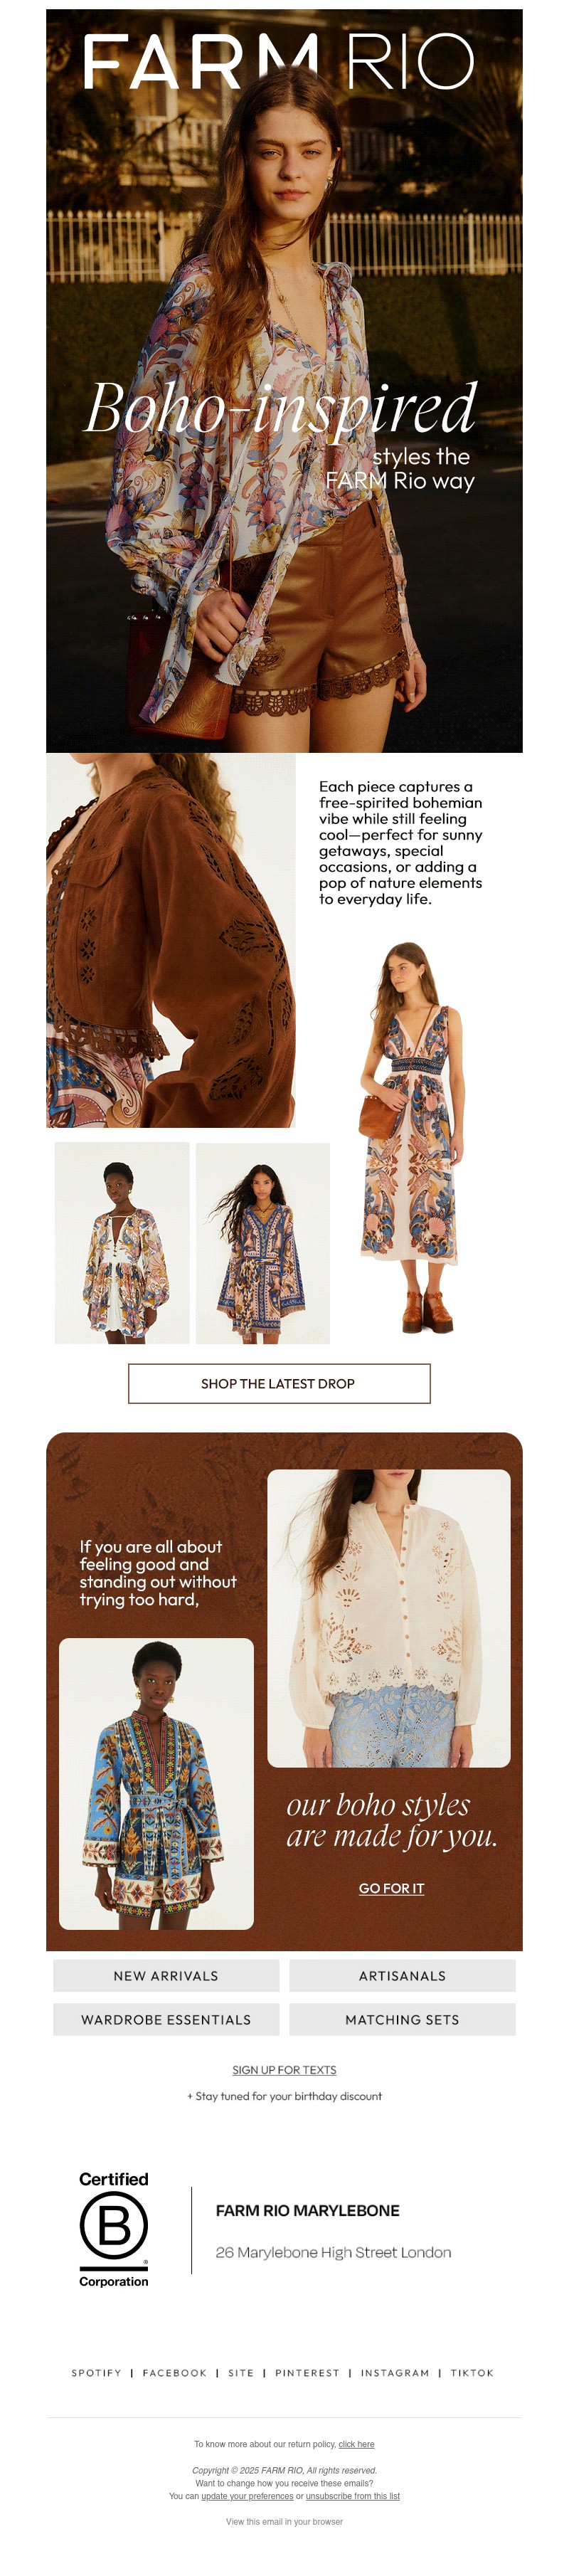Viewport: 569px width, 2576px height.
Task: Click the brown suede jacket photo
Action: [171, 940]
